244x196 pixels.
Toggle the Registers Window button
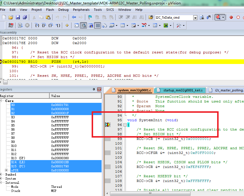98,25
